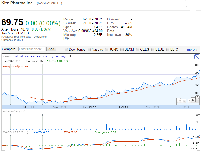Click the Divergence:0.97 readout
Viewport: 201px width, 151px height.
pyautogui.click(x=105, y=132)
